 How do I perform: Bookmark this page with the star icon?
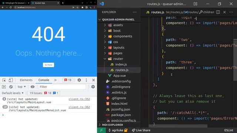point(77,7)
